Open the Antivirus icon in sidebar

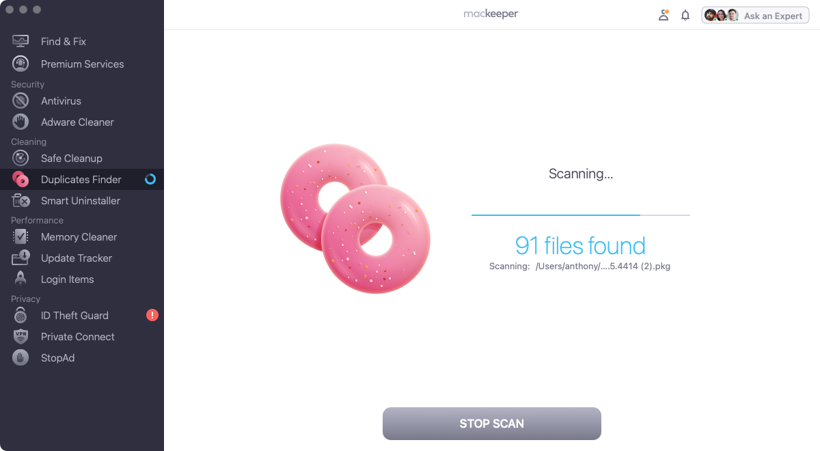20,100
